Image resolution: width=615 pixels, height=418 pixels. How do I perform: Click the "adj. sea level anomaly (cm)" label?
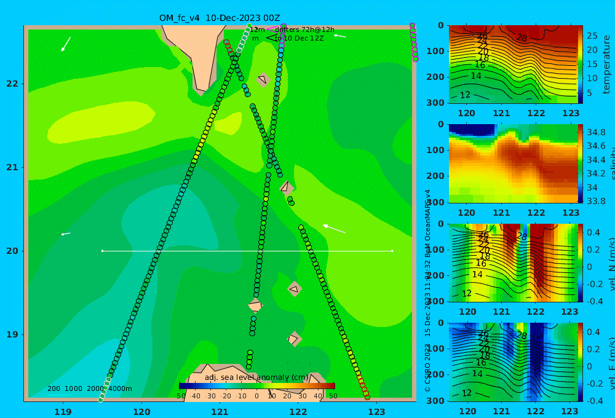click(256, 377)
